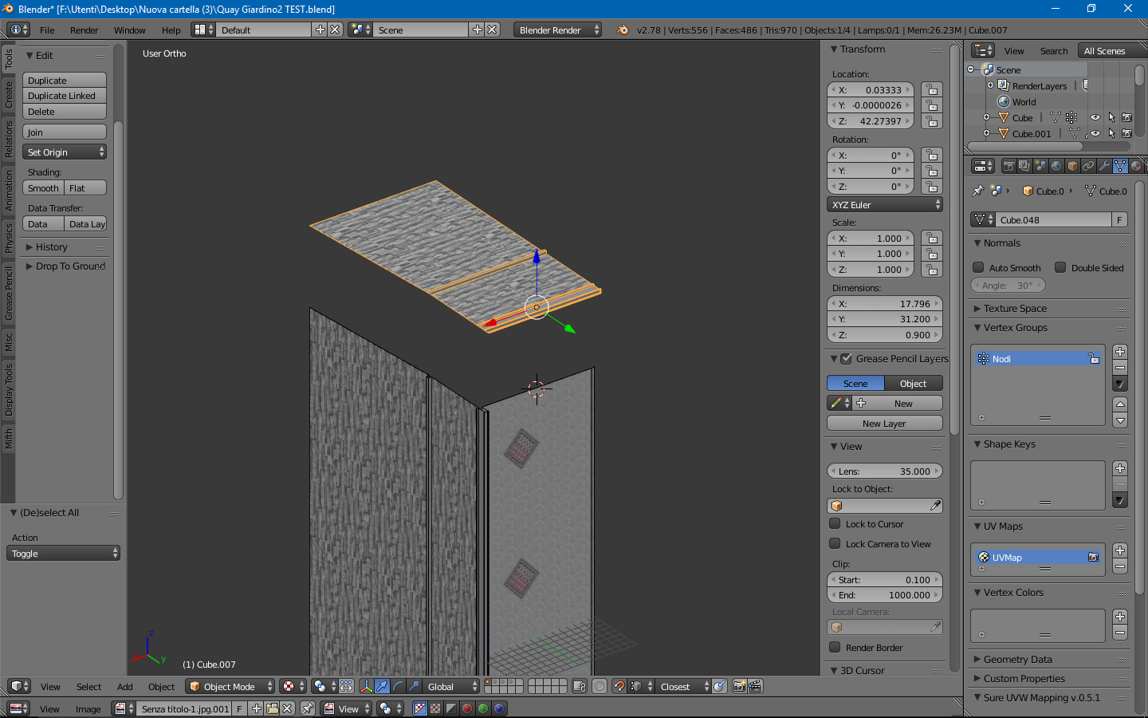Click the blue channel display icon
This screenshot has height=718, width=1148.
(x=499, y=708)
